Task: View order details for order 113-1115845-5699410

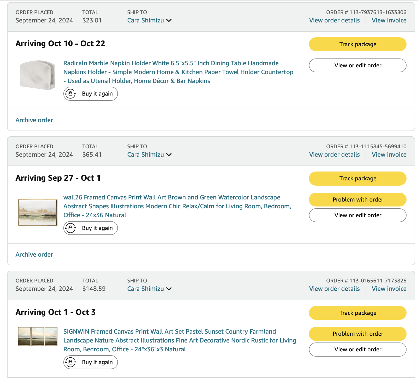Action: [334, 155]
